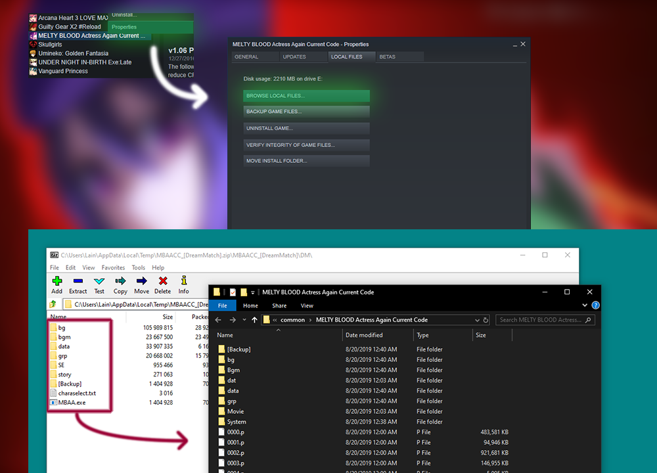
Task: Click BACKUP GAME FILES button
Action: coord(306,112)
